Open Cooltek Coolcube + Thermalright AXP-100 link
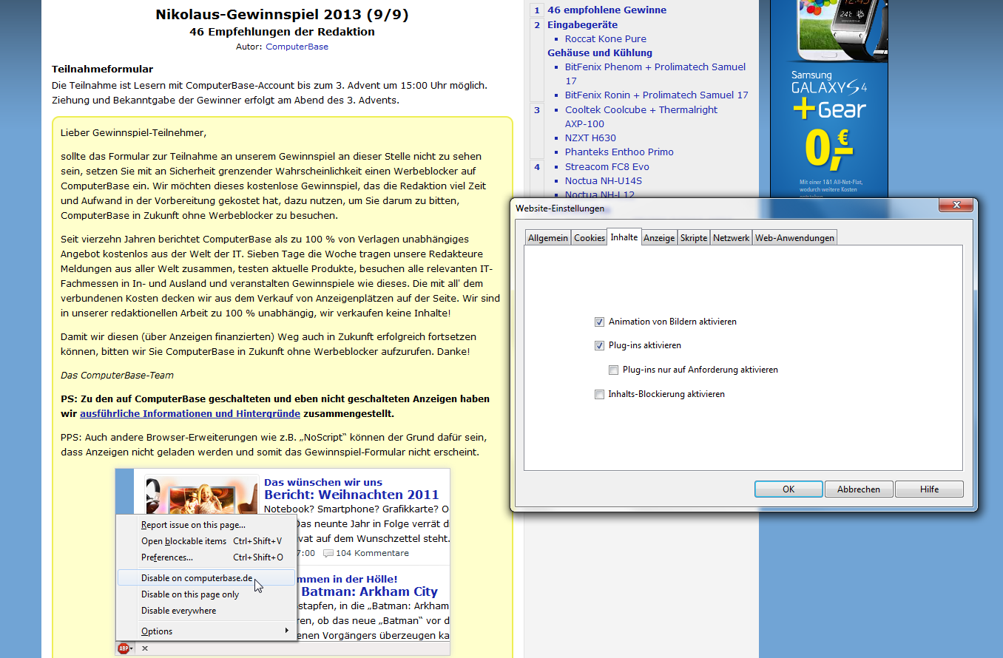The image size is (1003, 658). [641, 116]
